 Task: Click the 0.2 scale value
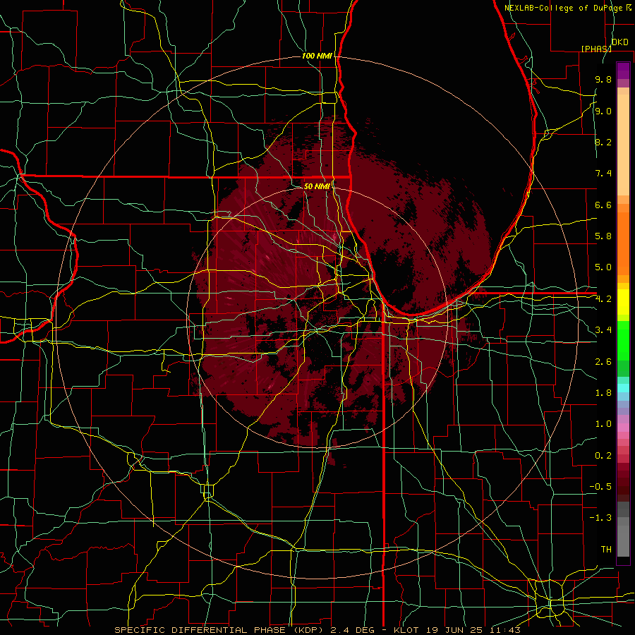coord(603,456)
